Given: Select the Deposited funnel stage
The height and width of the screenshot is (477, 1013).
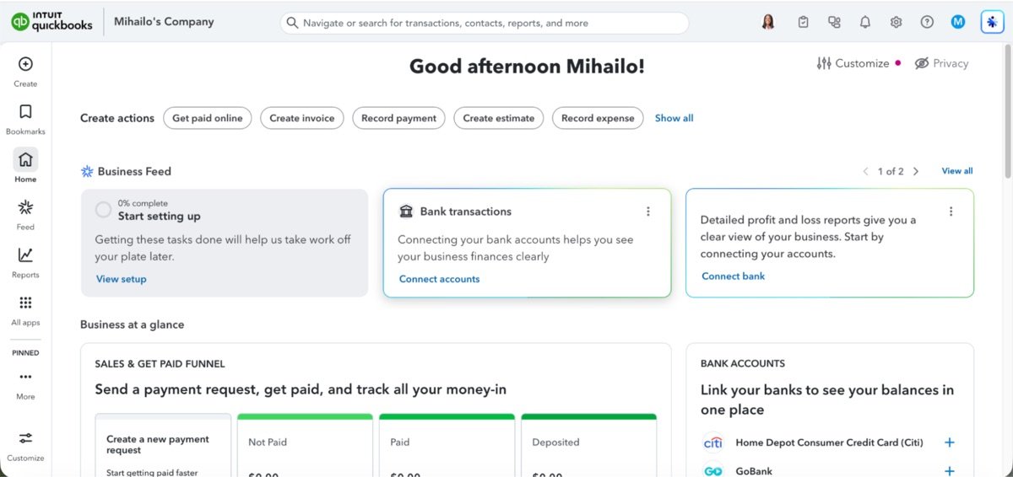Looking at the screenshot, I should point(588,445).
